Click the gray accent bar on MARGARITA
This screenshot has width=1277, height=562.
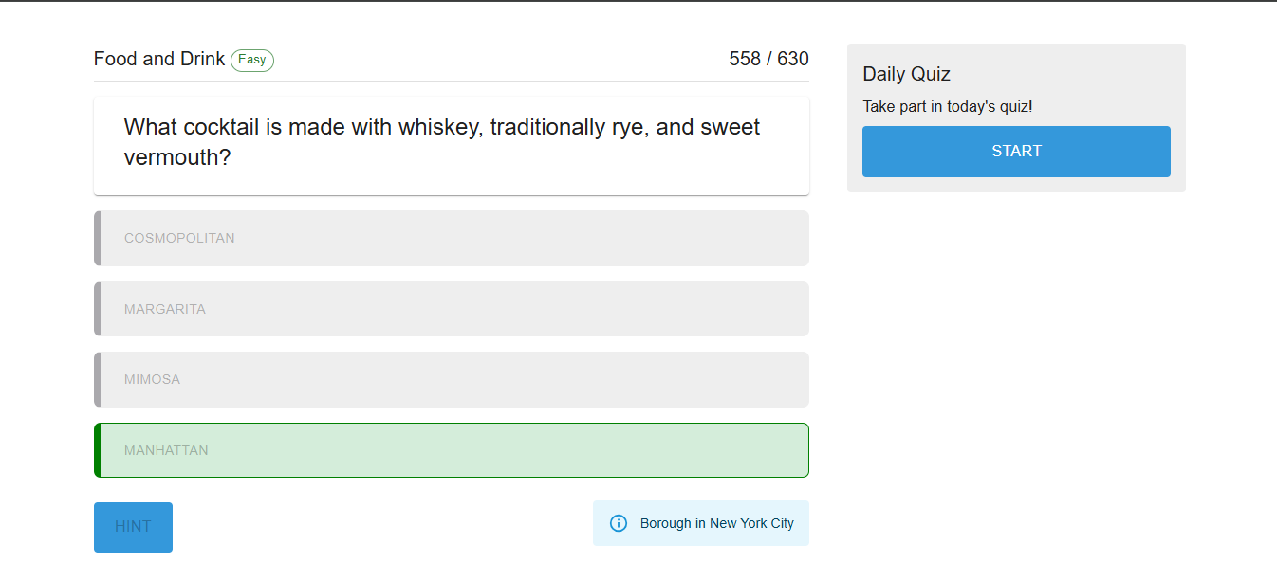pyautogui.click(x=97, y=309)
